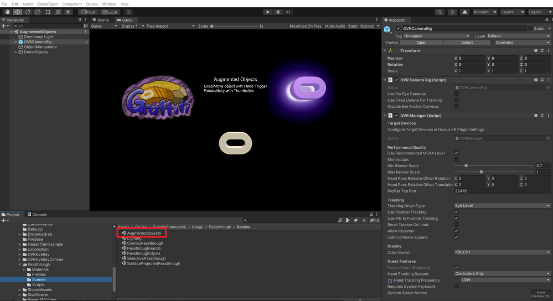Image resolution: width=553 pixels, height=301 pixels.
Task: Open the Oculus menu
Action: coord(92,4)
